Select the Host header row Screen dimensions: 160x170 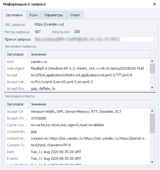pyautogui.click(x=77, y=62)
